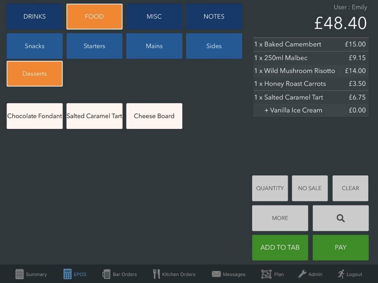Add a Cheese Board to the order
Screen dimensions: 378x283
[154, 116]
